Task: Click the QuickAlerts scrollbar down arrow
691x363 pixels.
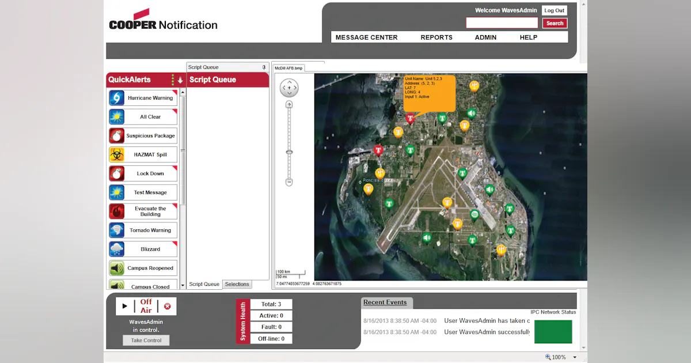Action: coord(183,285)
